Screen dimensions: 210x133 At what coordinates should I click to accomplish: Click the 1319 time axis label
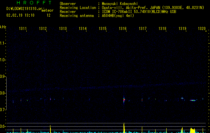182,29
